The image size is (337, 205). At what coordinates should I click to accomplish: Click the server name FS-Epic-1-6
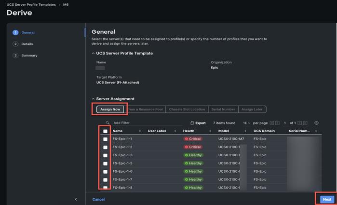122,171
